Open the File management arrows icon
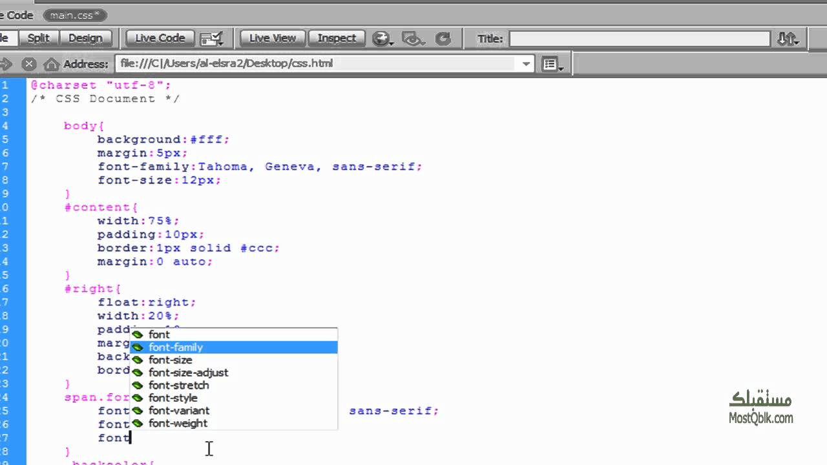The image size is (827, 465). click(x=788, y=39)
